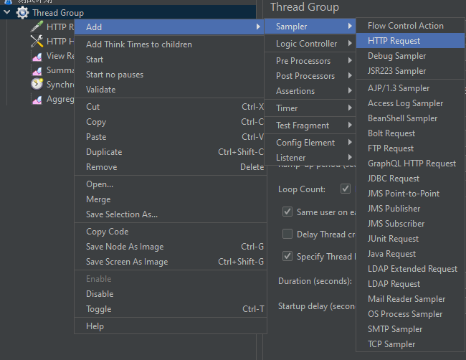Select TCP Sampler
Image resolution: width=466 pixels, height=360 pixels.
click(410, 344)
